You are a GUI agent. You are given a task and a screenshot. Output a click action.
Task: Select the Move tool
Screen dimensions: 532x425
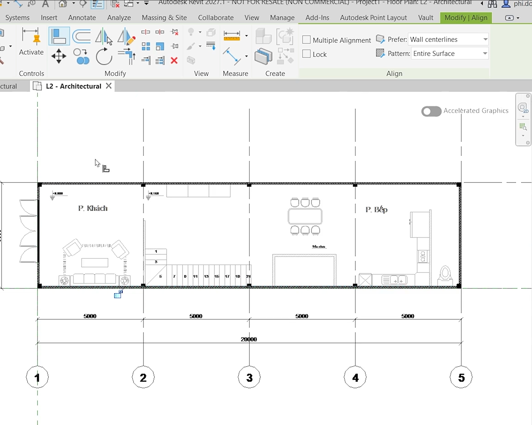click(x=59, y=56)
